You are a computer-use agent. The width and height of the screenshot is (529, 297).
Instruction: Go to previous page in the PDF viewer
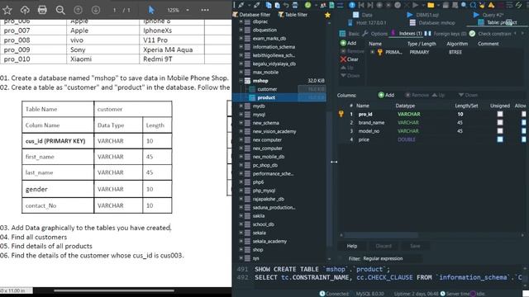point(78,10)
